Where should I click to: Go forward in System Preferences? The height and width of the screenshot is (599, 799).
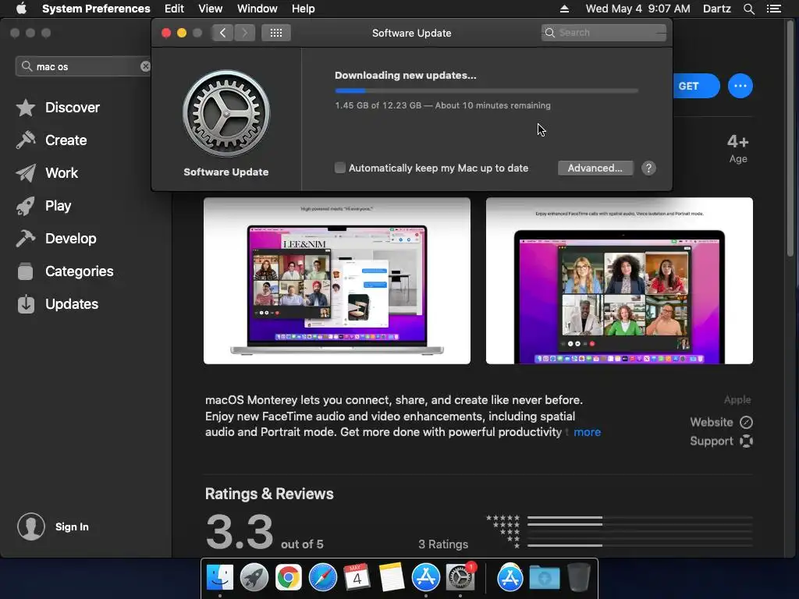244,33
